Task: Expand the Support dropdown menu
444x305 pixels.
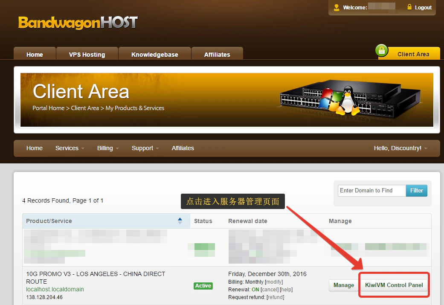Action: pos(145,148)
